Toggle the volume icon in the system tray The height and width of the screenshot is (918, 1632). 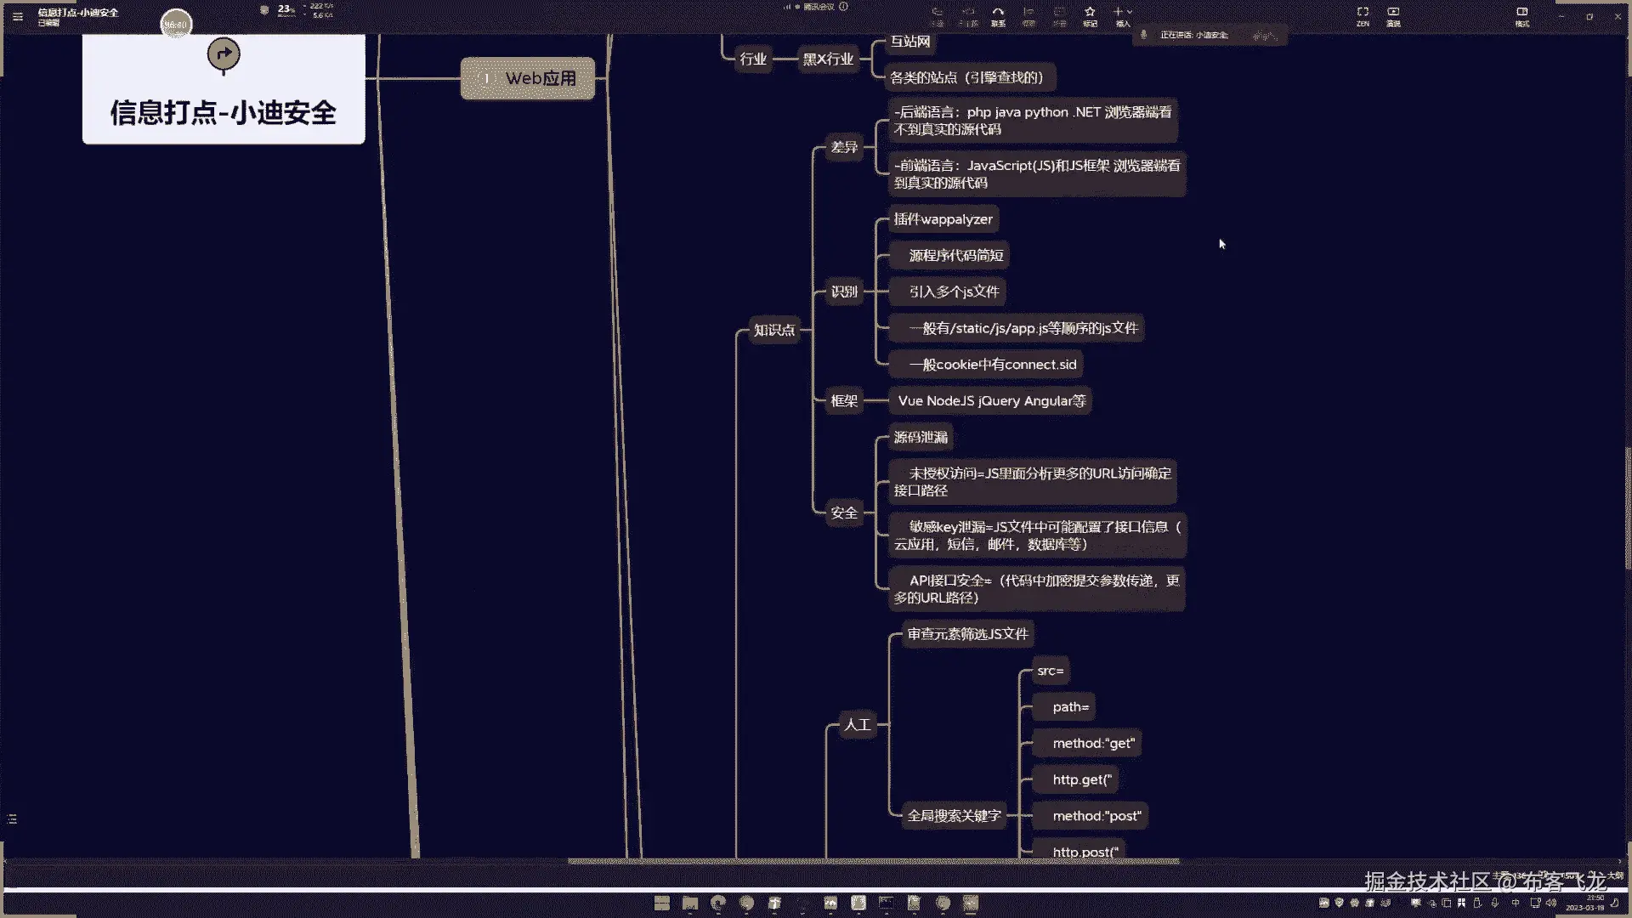pos(1551,903)
